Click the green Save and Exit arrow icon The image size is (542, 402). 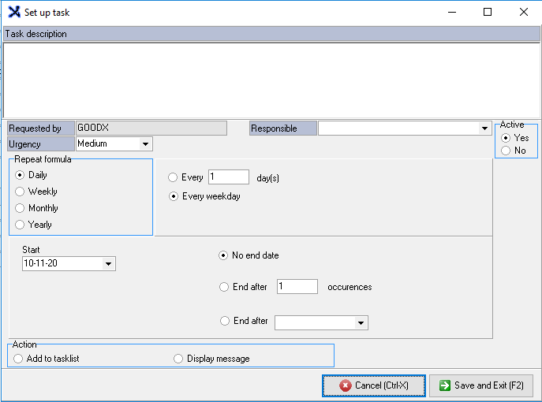coord(444,385)
